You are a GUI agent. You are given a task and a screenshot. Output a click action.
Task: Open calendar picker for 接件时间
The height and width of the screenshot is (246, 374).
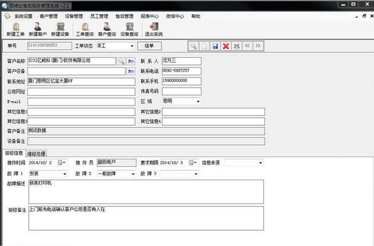click(x=61, y=163)
